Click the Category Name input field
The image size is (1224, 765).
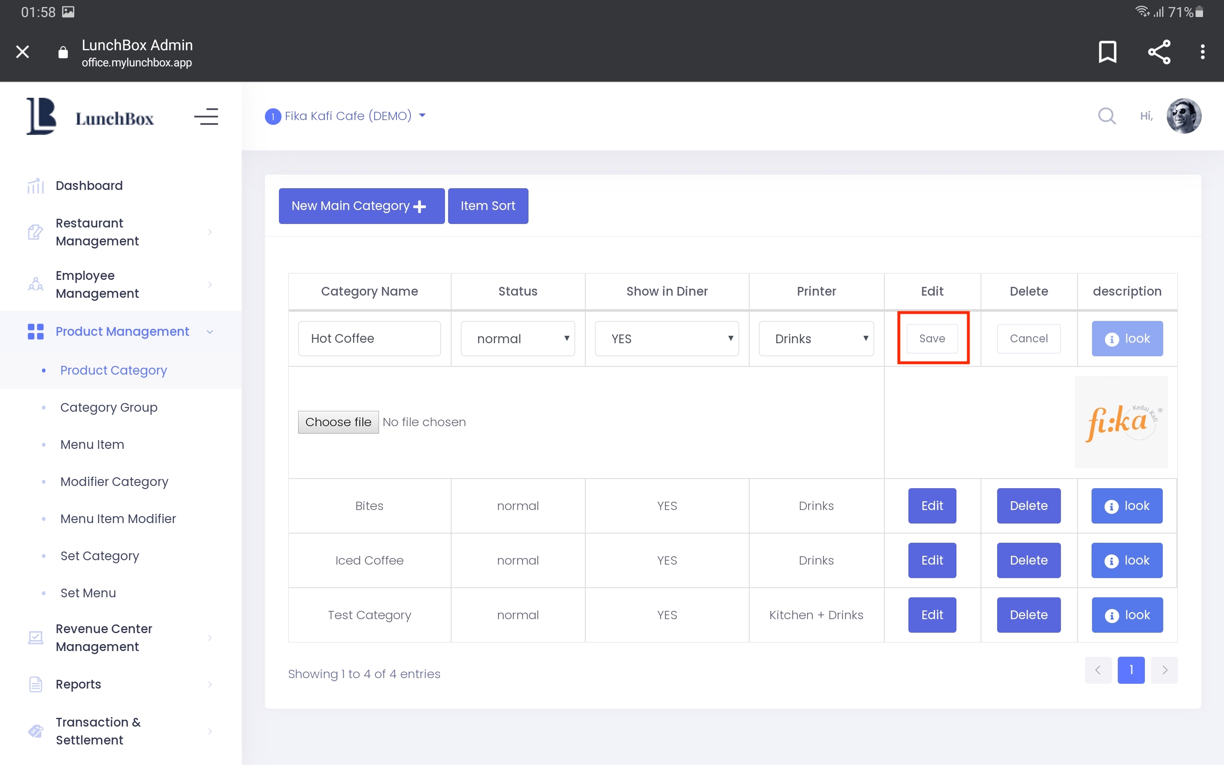pyautogui.click(x=369, y=338)
